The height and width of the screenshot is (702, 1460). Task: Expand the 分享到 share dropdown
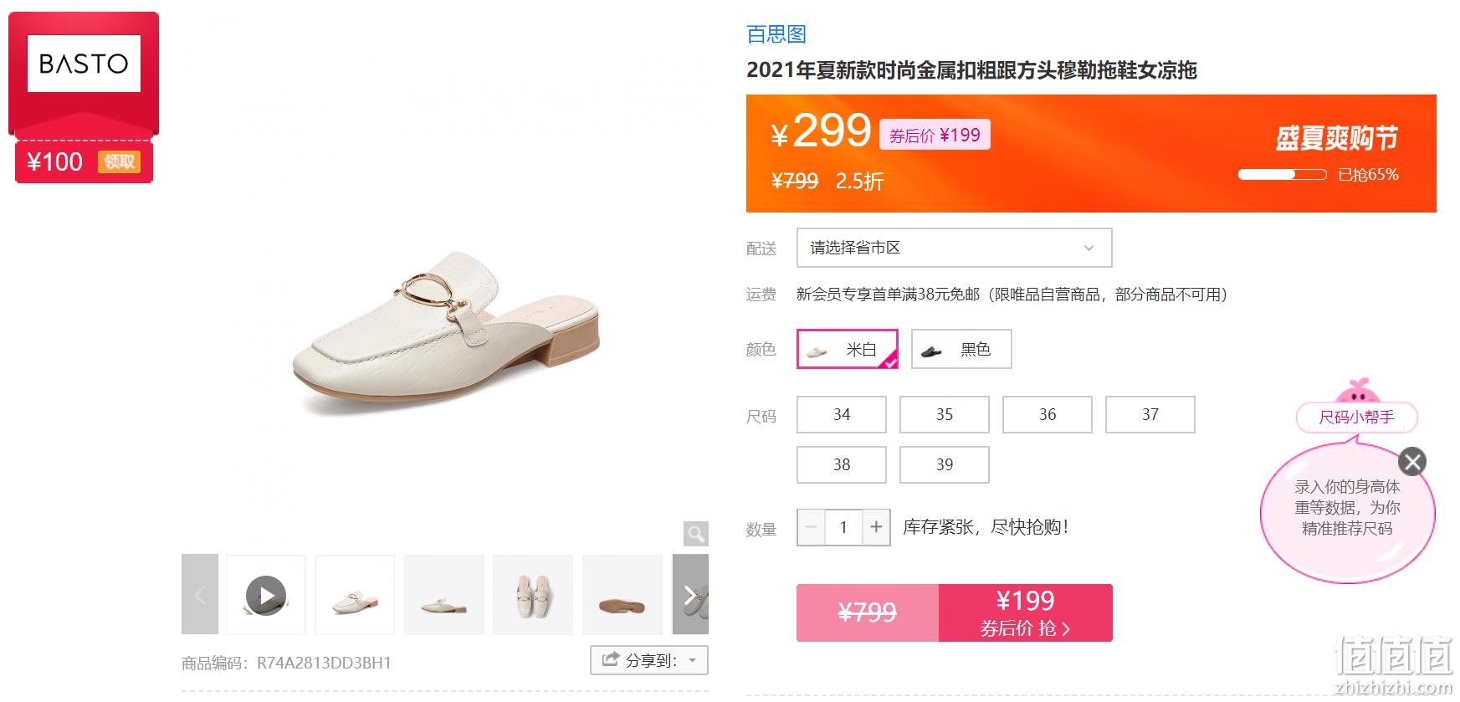[649, 660]
